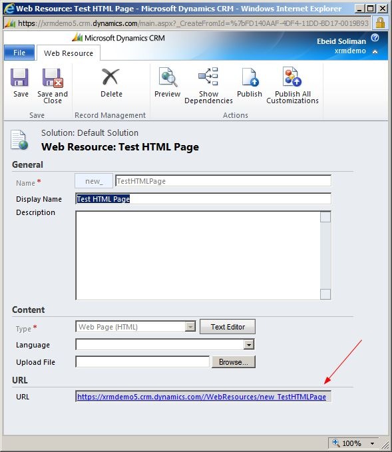Click the Description scrollbar down arrow
392x452 pixels.
pos(325,294)
